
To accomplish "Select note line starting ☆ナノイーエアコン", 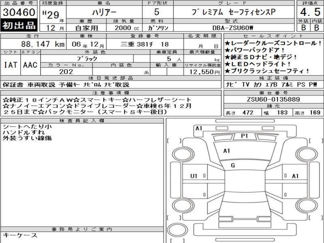I will [x=97, y=106].
